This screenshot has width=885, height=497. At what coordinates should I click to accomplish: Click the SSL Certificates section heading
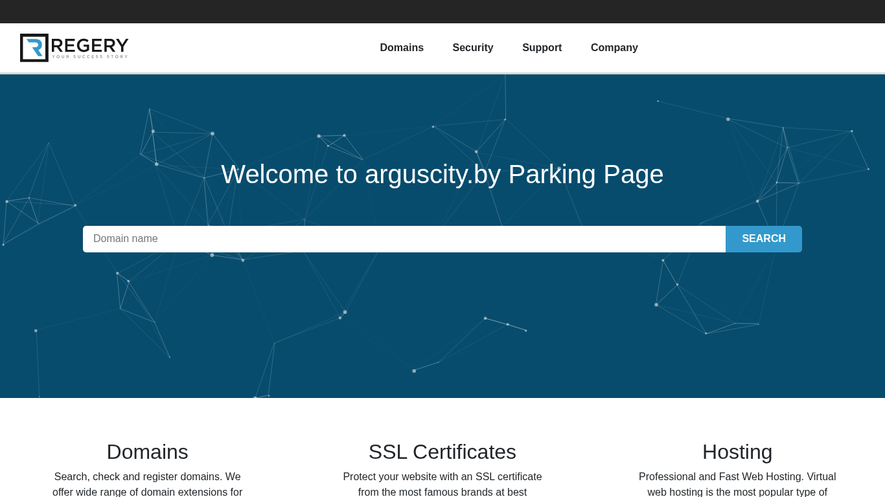pos(442,452)
